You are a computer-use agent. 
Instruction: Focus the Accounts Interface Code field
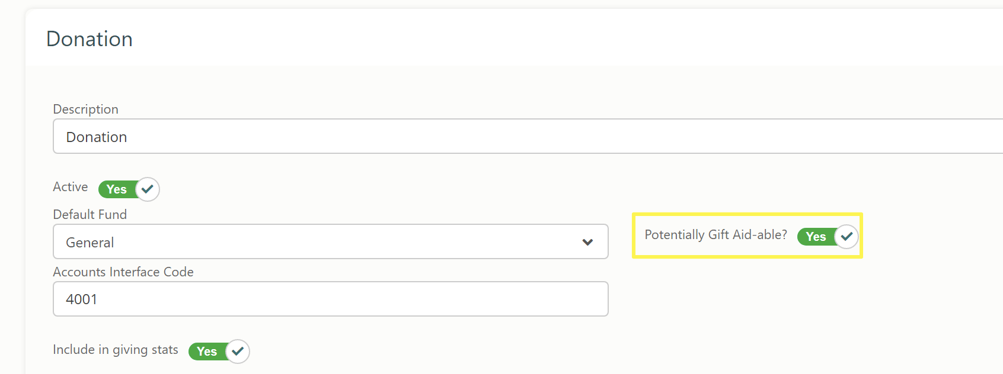coord(331,299)
